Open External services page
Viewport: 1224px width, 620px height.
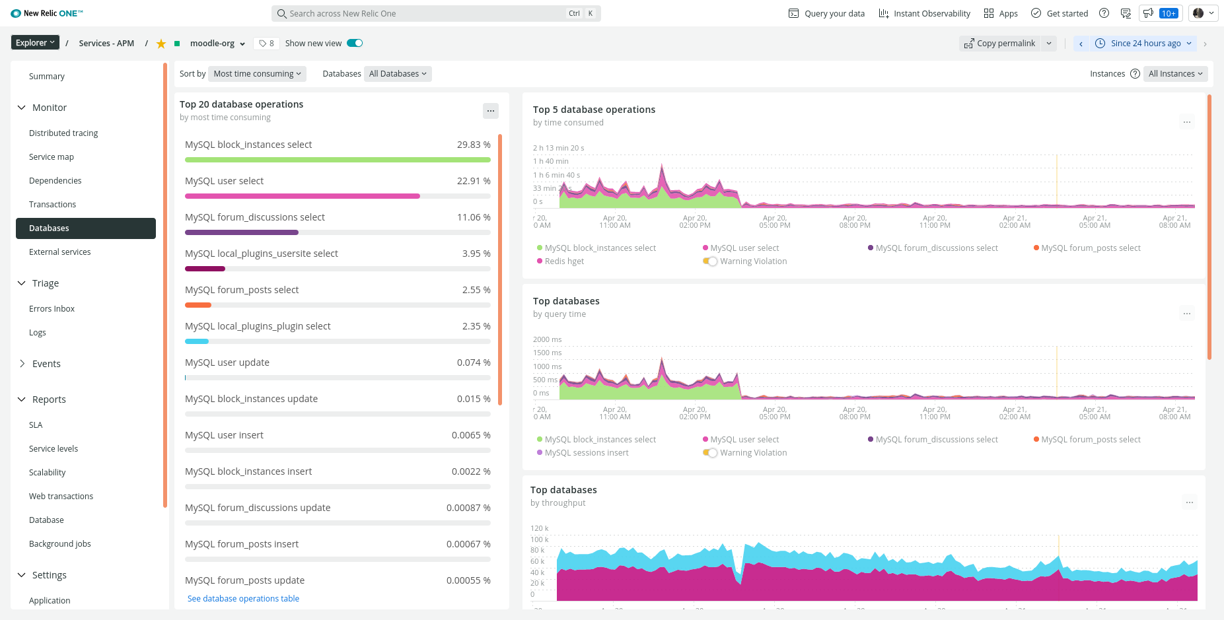point(60,252)
